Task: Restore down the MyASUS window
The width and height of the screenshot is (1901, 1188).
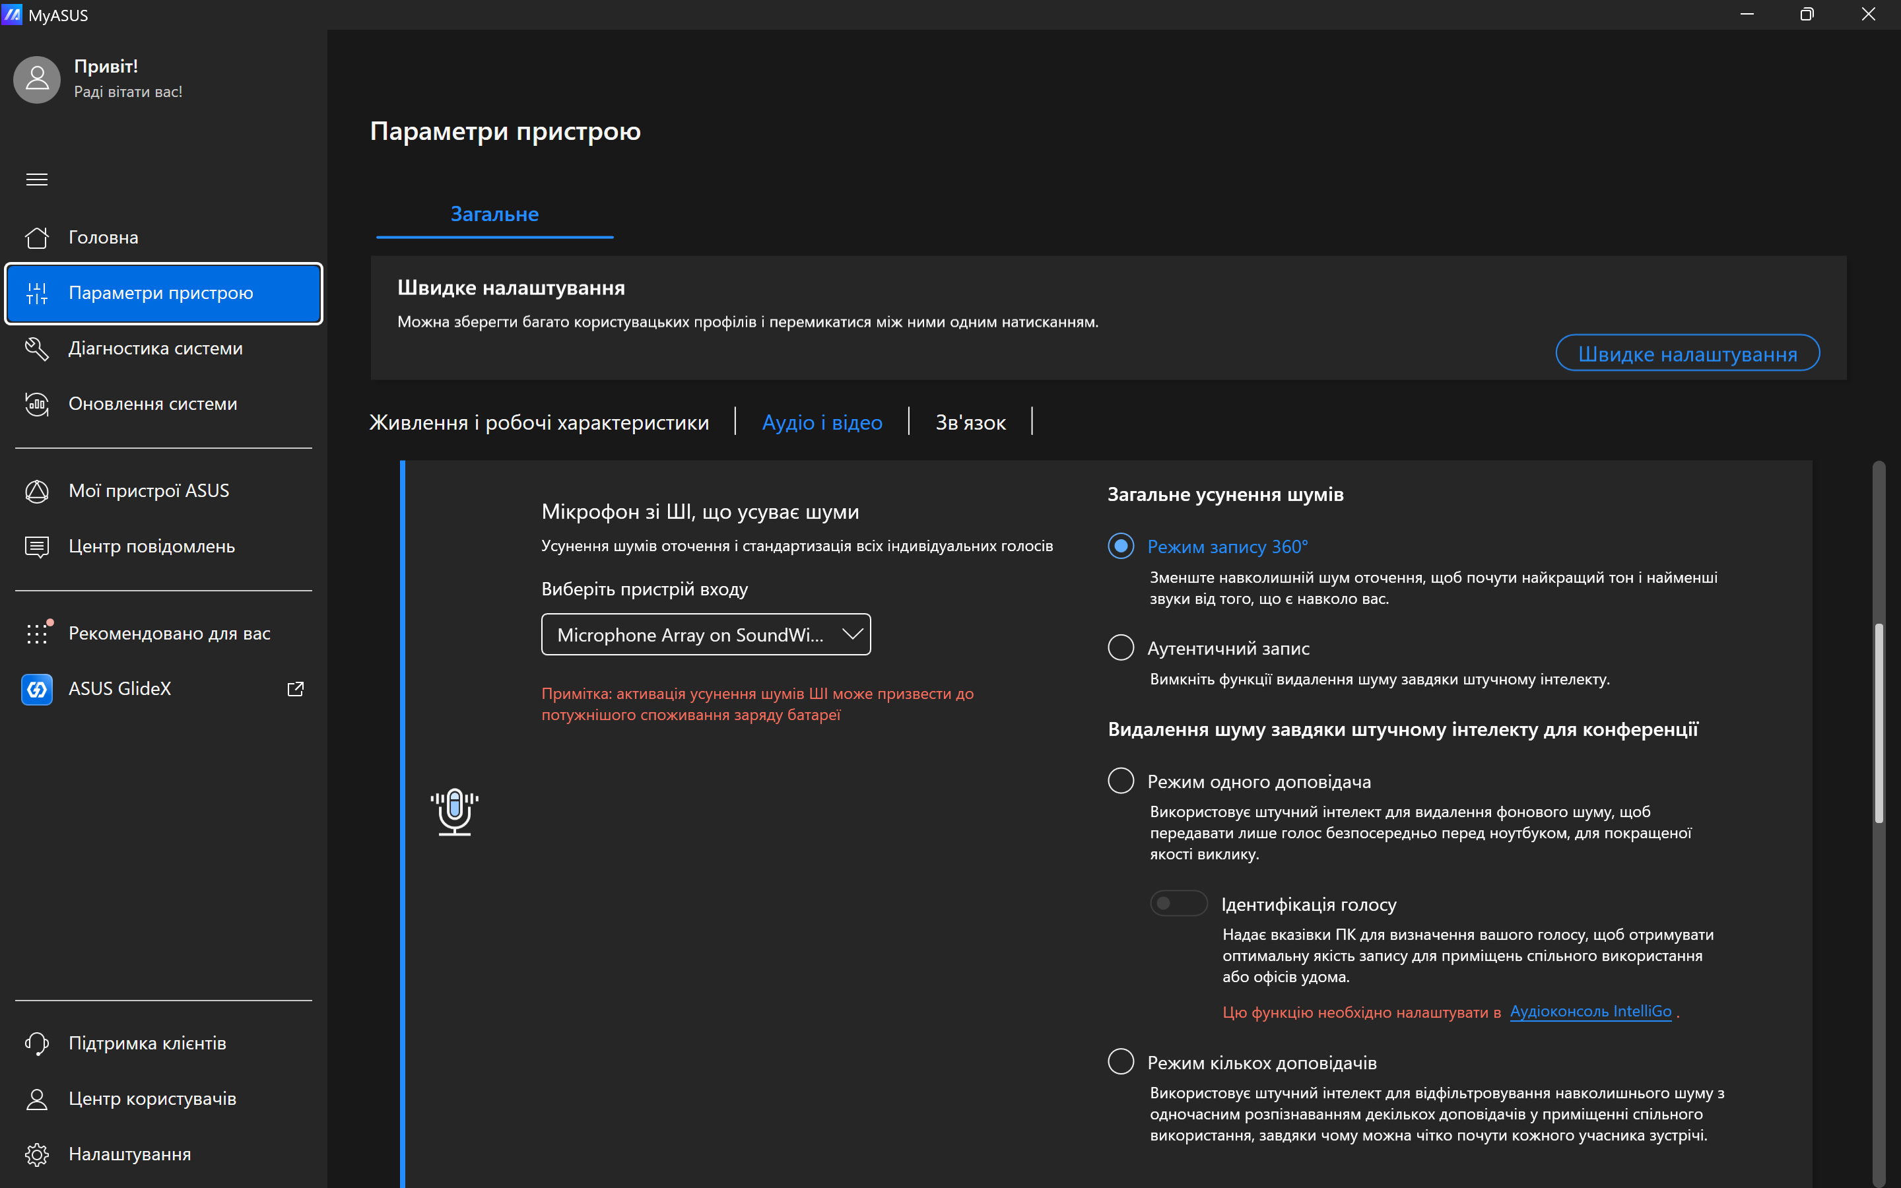Action: click(1807, 14)
